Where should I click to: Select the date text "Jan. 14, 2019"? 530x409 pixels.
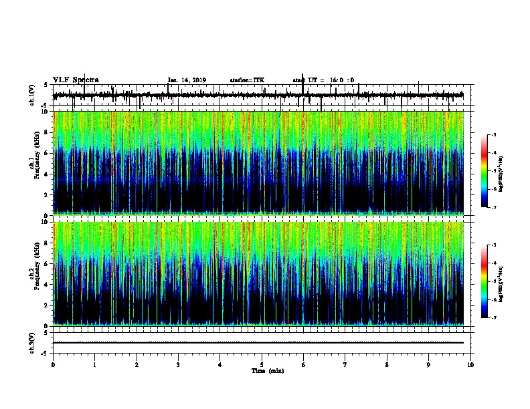coord(187,80)
